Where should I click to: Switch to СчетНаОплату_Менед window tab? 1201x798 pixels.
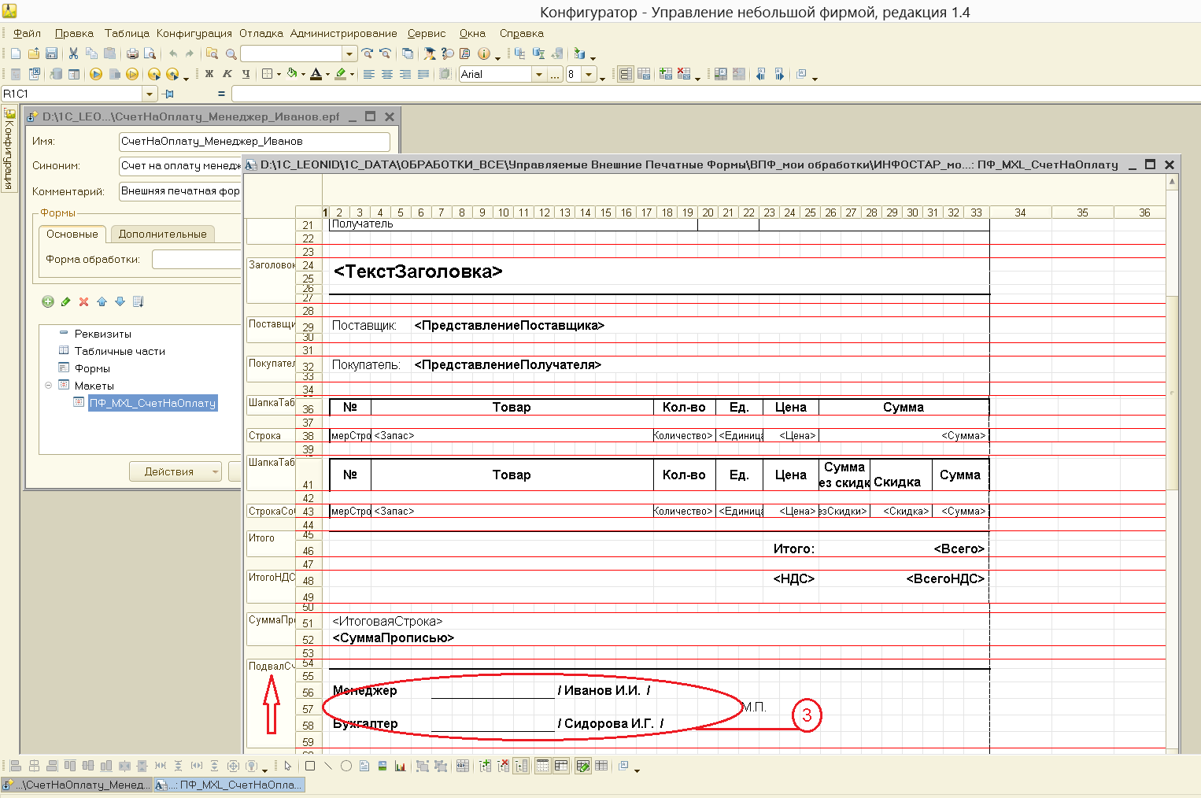click(x=76, y=785)
